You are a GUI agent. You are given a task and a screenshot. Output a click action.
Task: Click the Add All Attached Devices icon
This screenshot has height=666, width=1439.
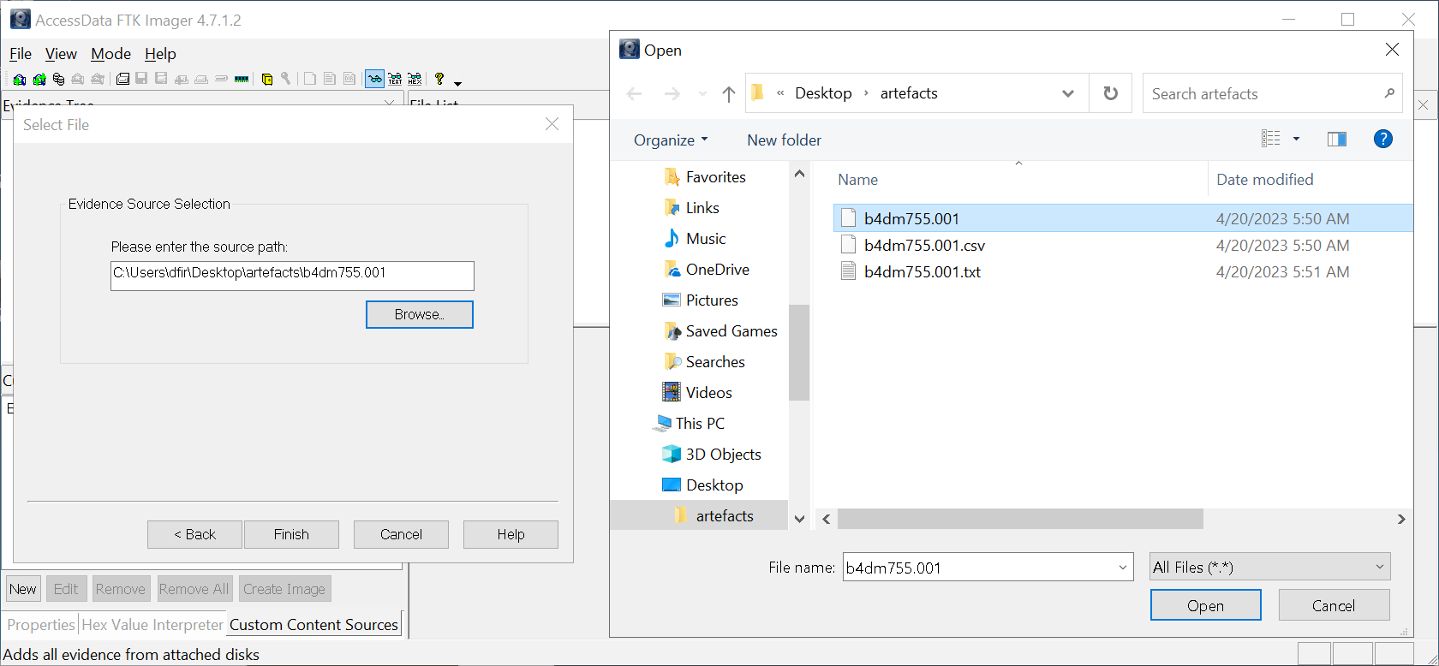[39, 80]
